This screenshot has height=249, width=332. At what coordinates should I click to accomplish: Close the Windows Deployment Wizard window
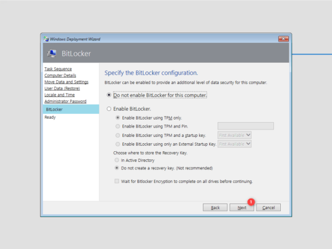coord(283,39)
